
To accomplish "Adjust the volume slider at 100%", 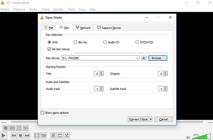I will pyautogui.click(x=202, y=137).
